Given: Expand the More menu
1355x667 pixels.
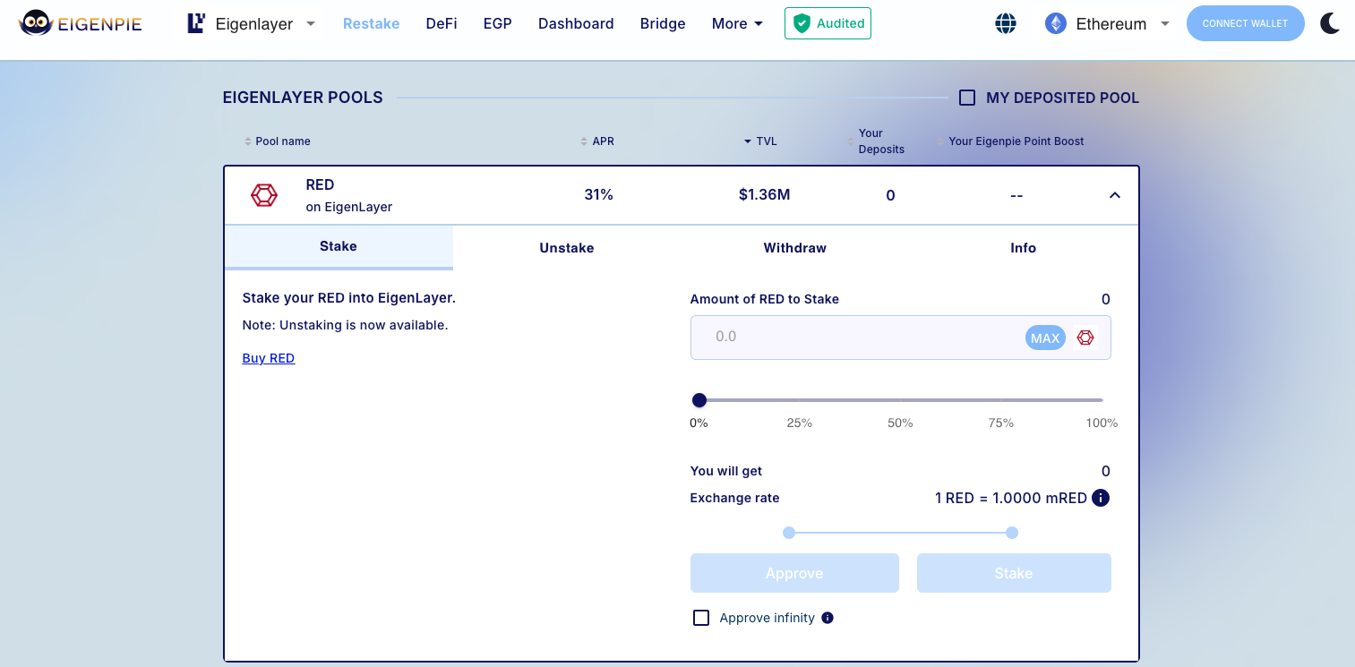Looking at the screenshot, I should (737, 24).
